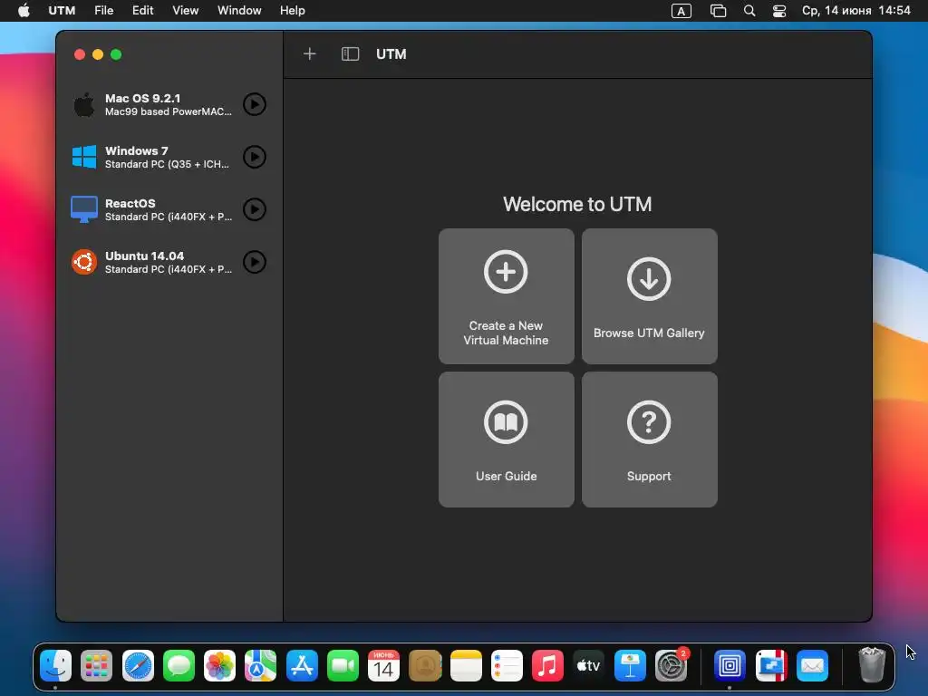Open FaceTime from the Dock
The width and height of the screenshot is (928, 696).
[343, 666]
